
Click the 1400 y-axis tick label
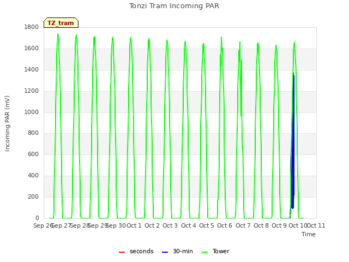coord(32,70)
